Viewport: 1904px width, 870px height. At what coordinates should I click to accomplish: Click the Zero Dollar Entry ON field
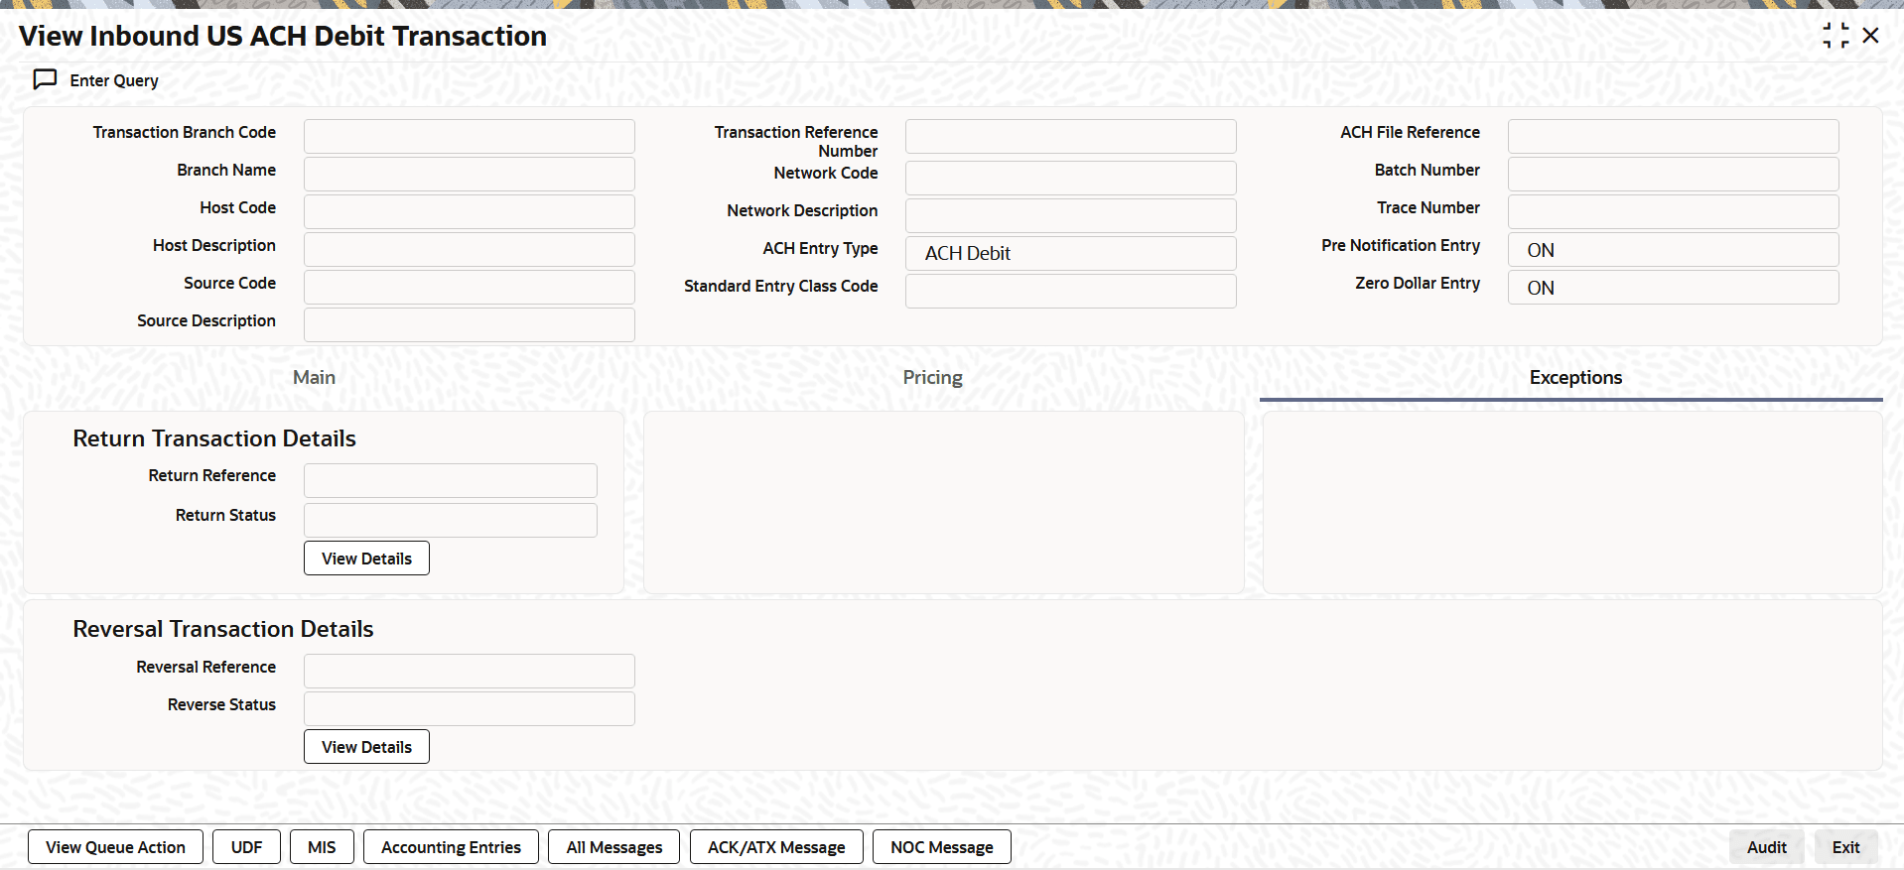point(1674,287)
